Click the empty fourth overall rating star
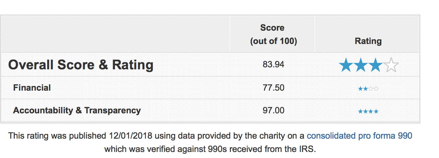The height and width of the screenshot is (158, 439). (391, 65)
